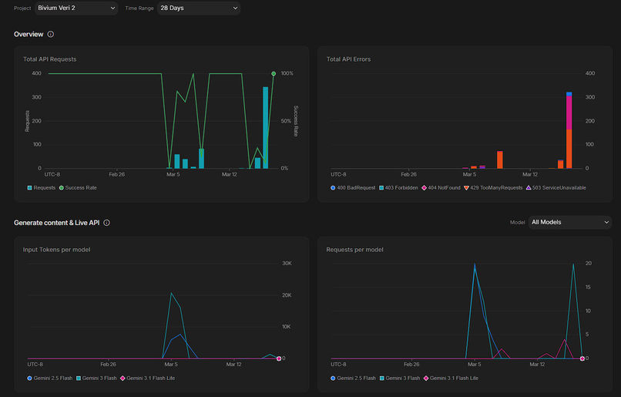Image resolution: width=621 pixels, height=397 pixels.
Task: Click the pink endpoint marker in Input Tokens chart
Action: click(x=279, y=358)
